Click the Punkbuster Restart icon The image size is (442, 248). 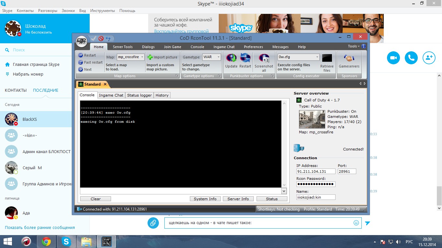(x=245, y=58)
